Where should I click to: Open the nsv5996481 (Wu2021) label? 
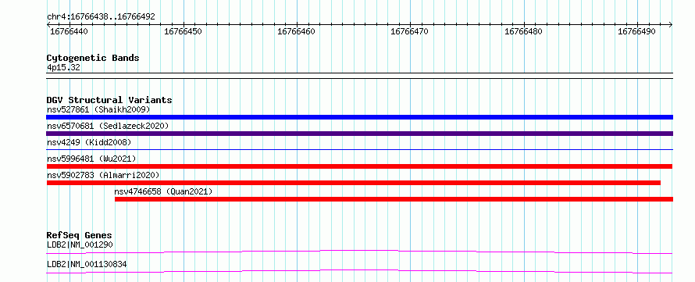[x=91, y=159]
